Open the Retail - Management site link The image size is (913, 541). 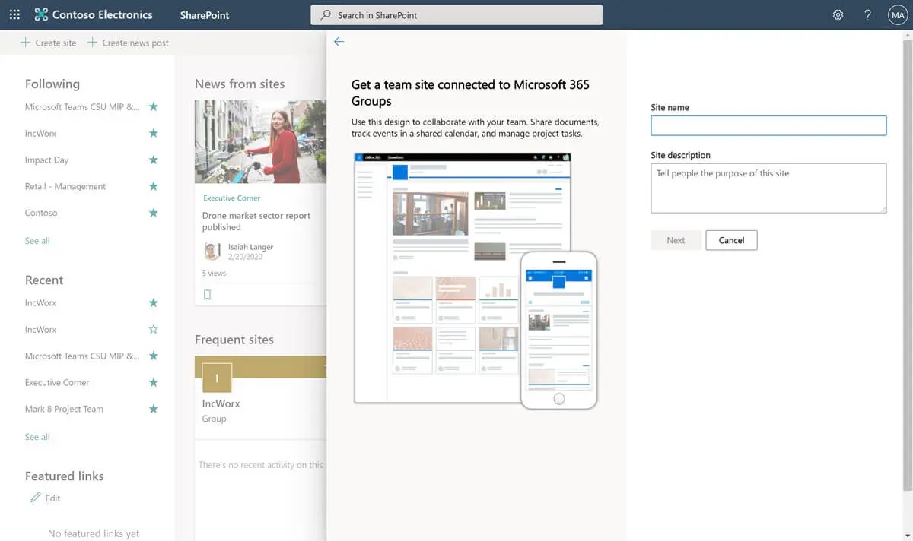pyautogui.click(x=65, y=187)
